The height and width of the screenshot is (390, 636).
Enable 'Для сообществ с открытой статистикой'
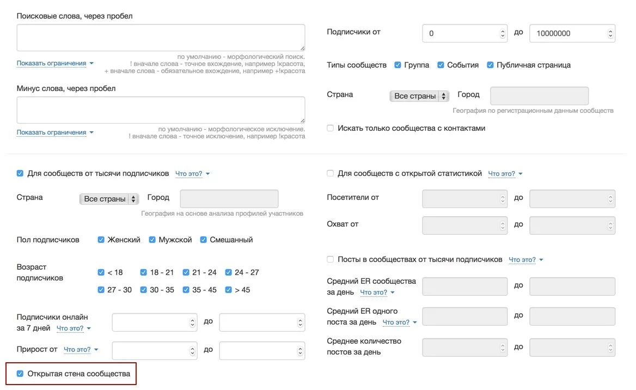click(x=330, y=173)
